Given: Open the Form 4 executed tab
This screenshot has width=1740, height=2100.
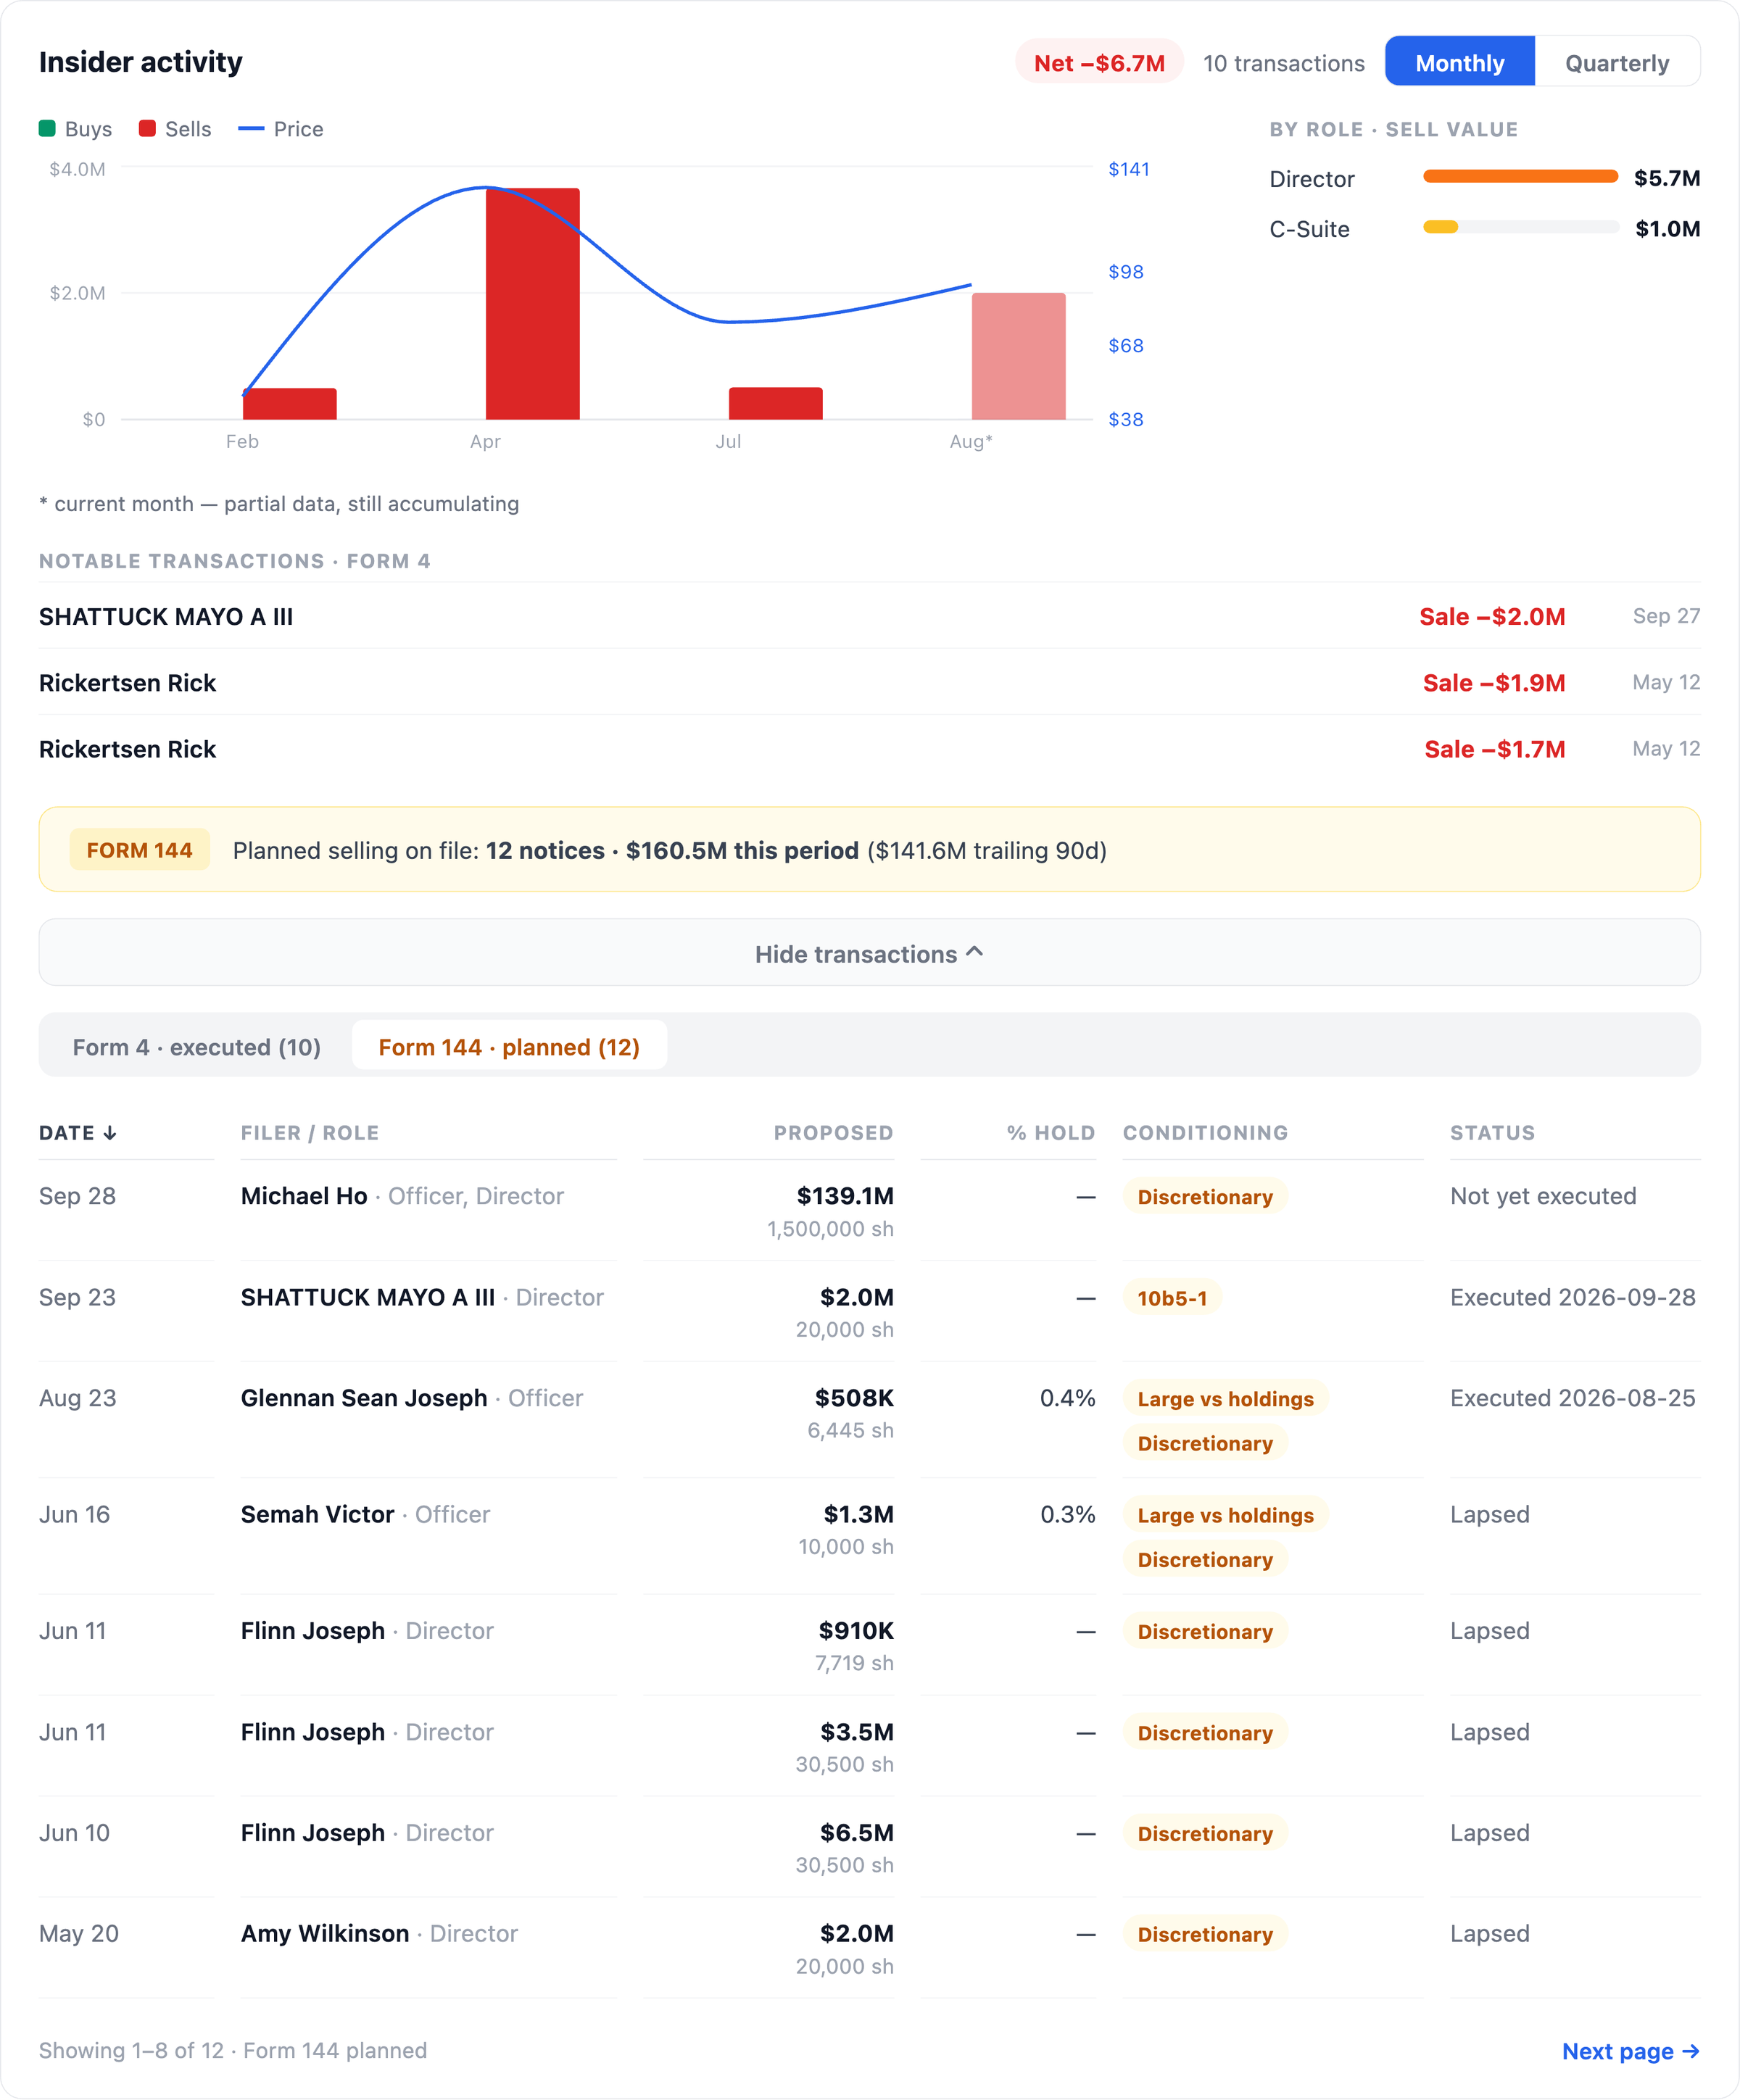Looking at the screenshot, I should click(x=196, y=1046).
